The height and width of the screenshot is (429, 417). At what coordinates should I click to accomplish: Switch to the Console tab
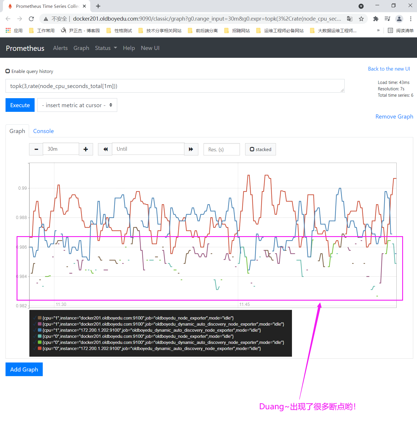pos(43,131)
